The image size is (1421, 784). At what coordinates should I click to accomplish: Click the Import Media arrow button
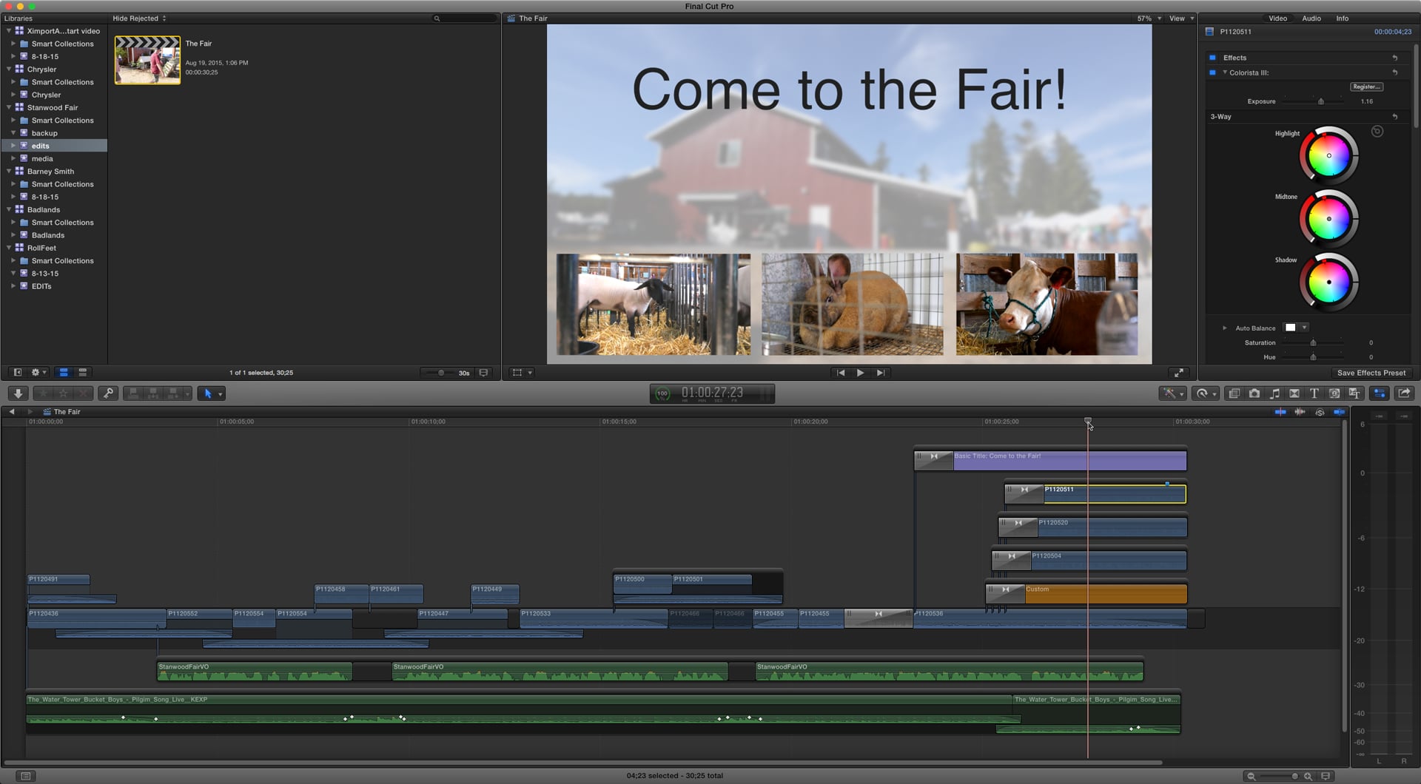19,393
